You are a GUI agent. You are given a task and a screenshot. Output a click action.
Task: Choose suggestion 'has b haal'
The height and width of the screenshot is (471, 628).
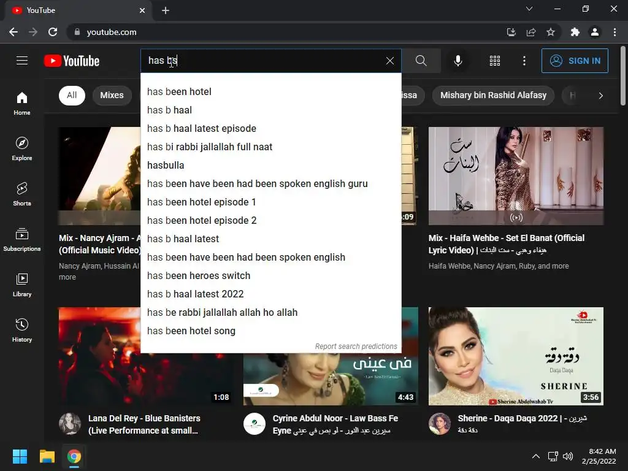pyautogui.click(x=270, y=110)
